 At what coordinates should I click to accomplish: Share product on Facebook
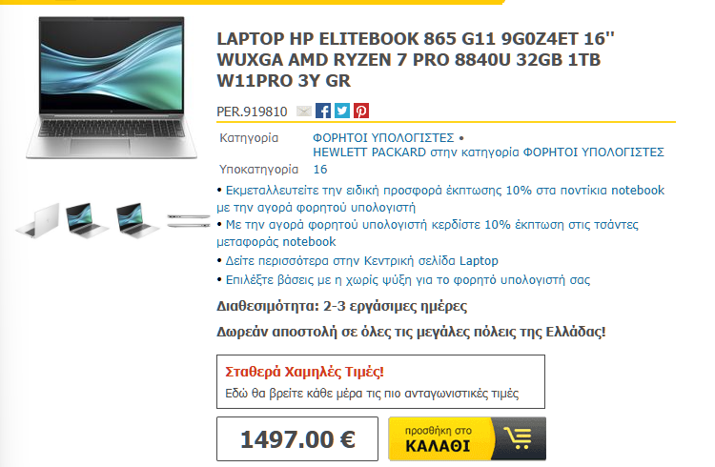[323, 111]
